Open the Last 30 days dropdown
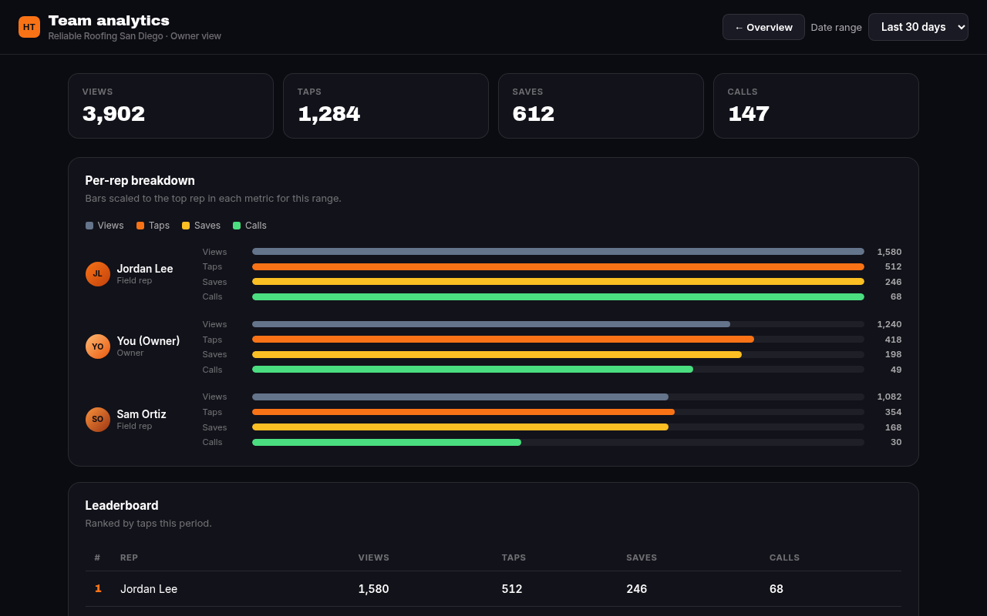Image resolution: width=987 pixels, height=616 pixels. click(x=918, y=27)
